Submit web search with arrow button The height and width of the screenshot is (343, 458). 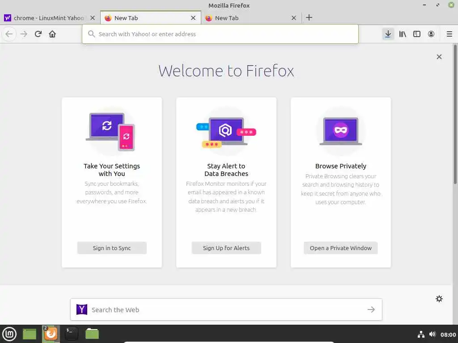tap(371, 310)
